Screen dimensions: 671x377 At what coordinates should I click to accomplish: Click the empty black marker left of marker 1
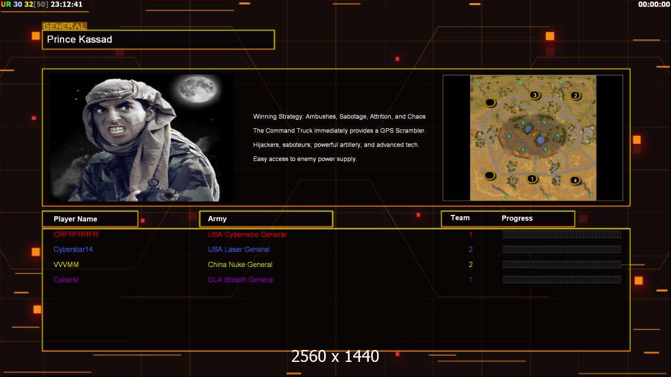pyautogui.click(x=490, y=175)
